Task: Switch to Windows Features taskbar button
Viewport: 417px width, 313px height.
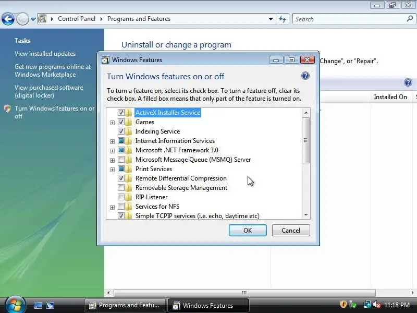Action: point(208,305)
